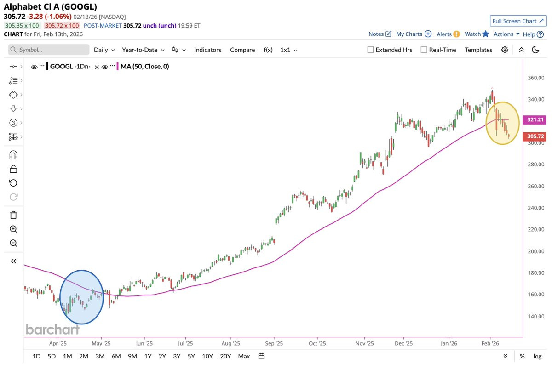Switch to dark mode moon icon

535,50
